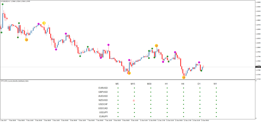Select the M15 timeframe column header
The width and height of the screenshot is (261, 122).
click(134, 84)
